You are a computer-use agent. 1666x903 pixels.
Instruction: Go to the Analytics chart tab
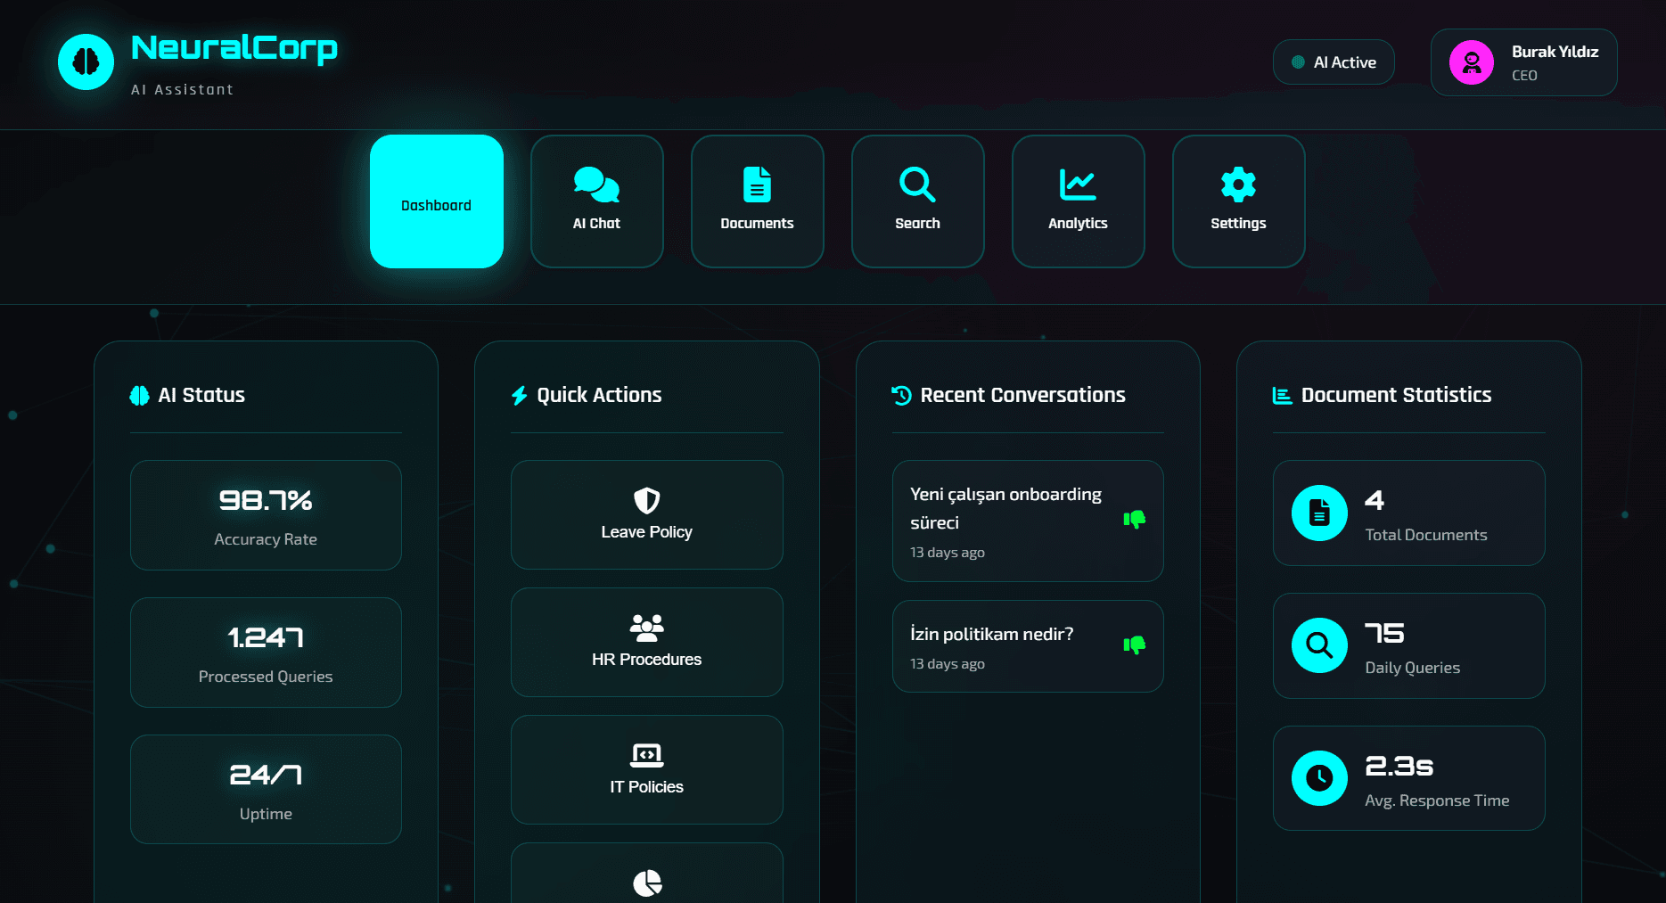point(1078,201)
